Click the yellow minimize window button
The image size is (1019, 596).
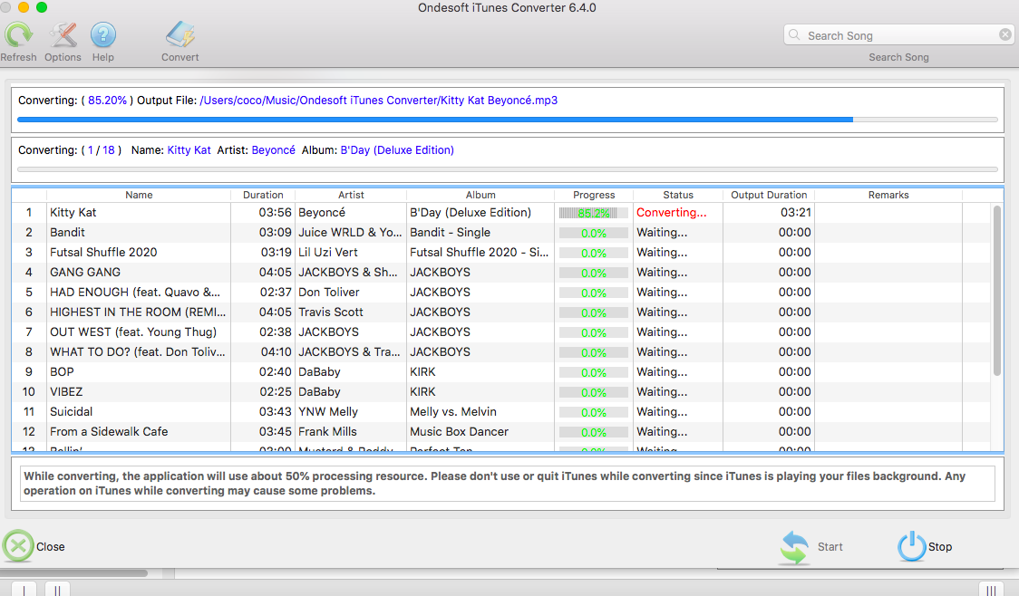(24, 7)
